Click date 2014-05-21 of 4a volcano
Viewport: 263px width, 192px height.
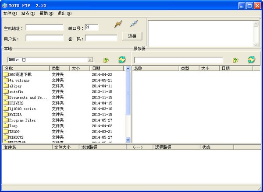pyautogui.click(x=102, y=80)
